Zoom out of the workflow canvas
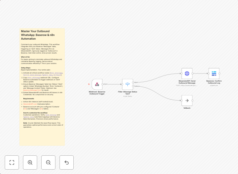The height and width of the screenshot is (174, 238). (x=48, y=162)
